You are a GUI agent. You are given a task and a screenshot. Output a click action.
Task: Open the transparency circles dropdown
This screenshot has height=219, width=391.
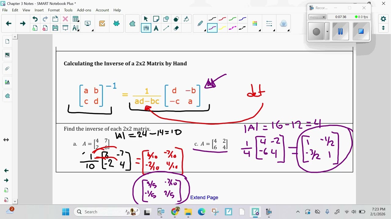pyautogui.click(x=284, y=24)
